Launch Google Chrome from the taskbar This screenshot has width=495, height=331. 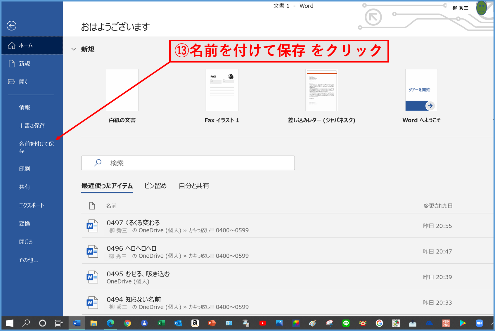127,323
